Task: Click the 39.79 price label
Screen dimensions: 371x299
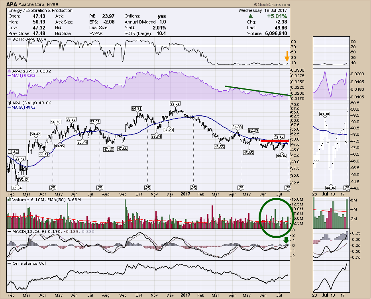Action: [20, 158]
